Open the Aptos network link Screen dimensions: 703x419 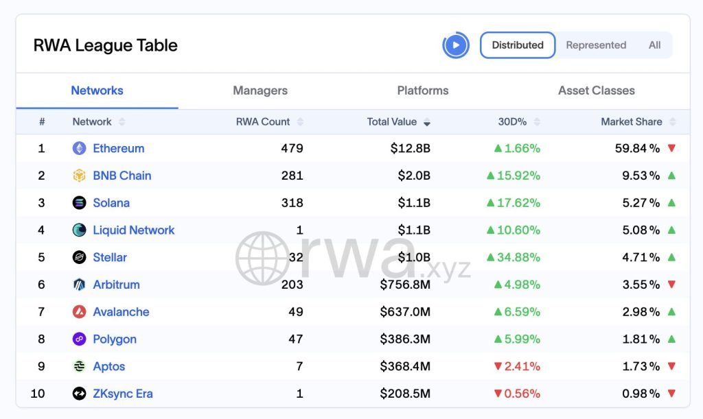(109, 367)
